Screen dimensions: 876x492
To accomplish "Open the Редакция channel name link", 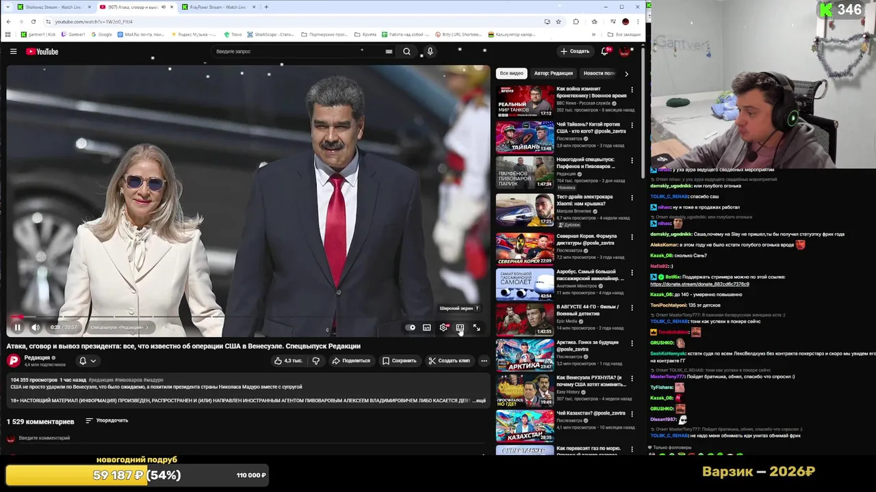I will point(37,357).
